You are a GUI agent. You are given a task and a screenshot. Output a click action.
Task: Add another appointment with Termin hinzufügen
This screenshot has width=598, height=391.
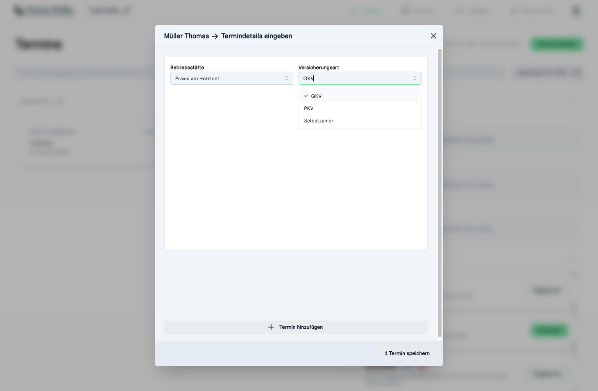coord(296,327)
